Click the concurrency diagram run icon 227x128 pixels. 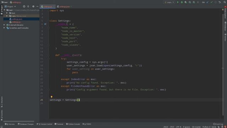coord(194,2)
